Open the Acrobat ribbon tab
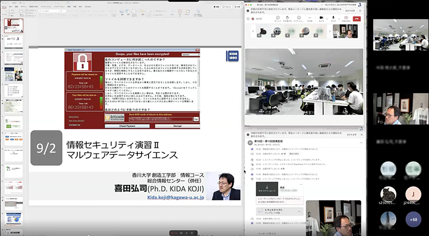This screenshot has height=236, width=429. (x=88, y=6)
